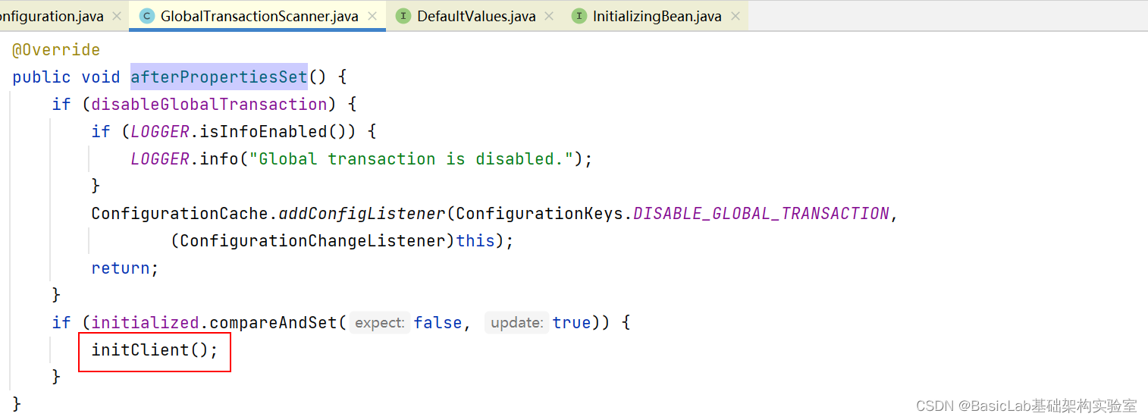Image resolution: width=1148 pixels, height=420 pixels.
Task: Close the GlobalTransactionScanner.java tab
Action: [372, 16]
